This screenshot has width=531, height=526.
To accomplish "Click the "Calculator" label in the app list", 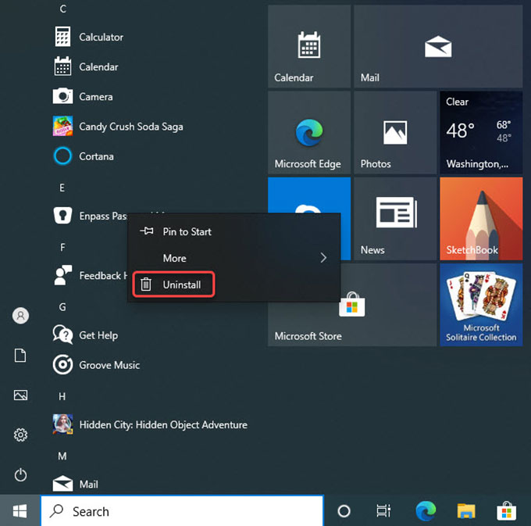I will pos(102,37).
